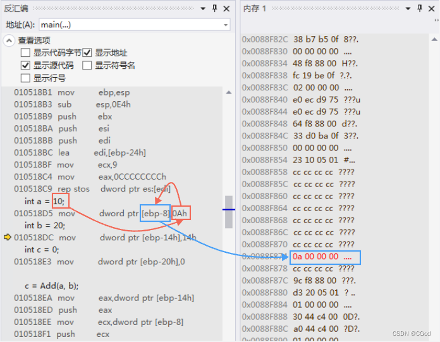
Task: Select line 010518EE mov ecx,[ebp-8]
Action: tap(99, 322)
